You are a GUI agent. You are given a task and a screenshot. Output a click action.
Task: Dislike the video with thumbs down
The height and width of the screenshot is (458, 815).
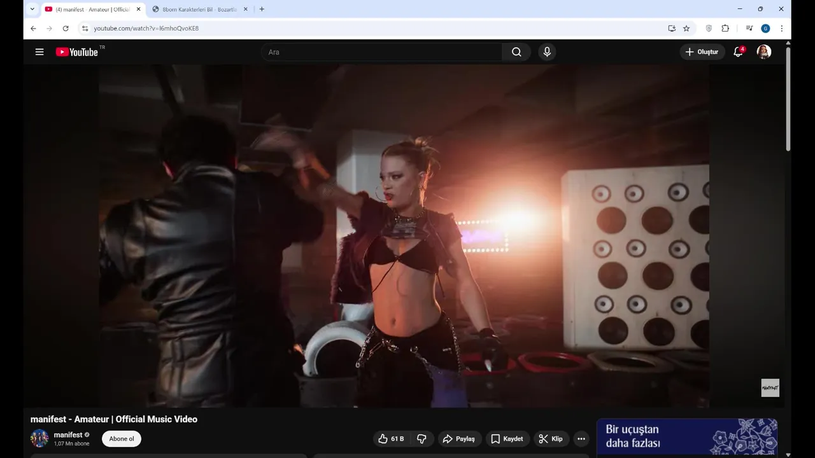(x=422, y=439)
